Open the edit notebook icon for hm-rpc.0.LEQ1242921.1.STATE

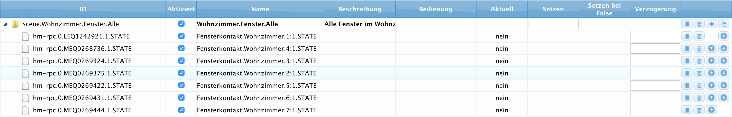(687, 36)
